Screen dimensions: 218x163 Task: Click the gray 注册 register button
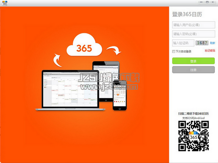pyautogui.click(x=193, y=69)
